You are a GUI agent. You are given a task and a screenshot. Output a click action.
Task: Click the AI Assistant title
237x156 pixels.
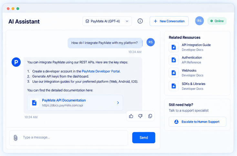24,22
